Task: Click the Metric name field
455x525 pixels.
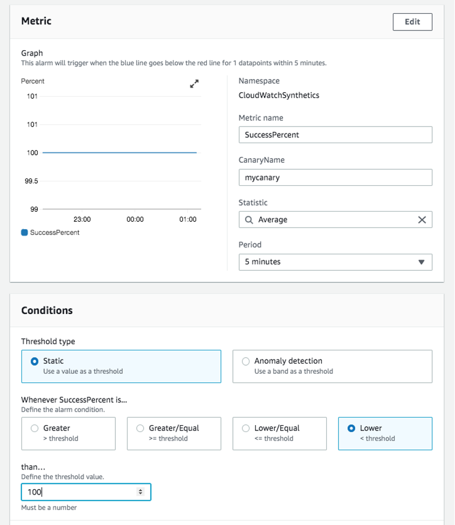Action: (x=335, y=135)
